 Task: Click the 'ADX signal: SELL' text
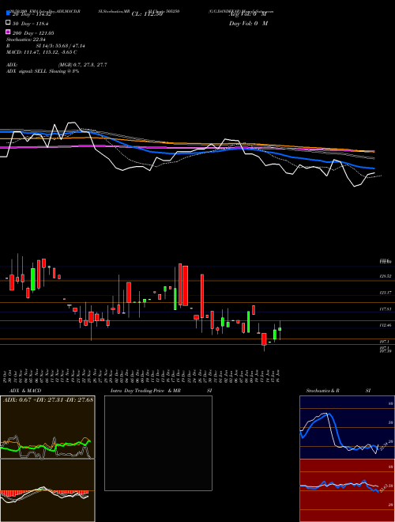pos(27,71)
